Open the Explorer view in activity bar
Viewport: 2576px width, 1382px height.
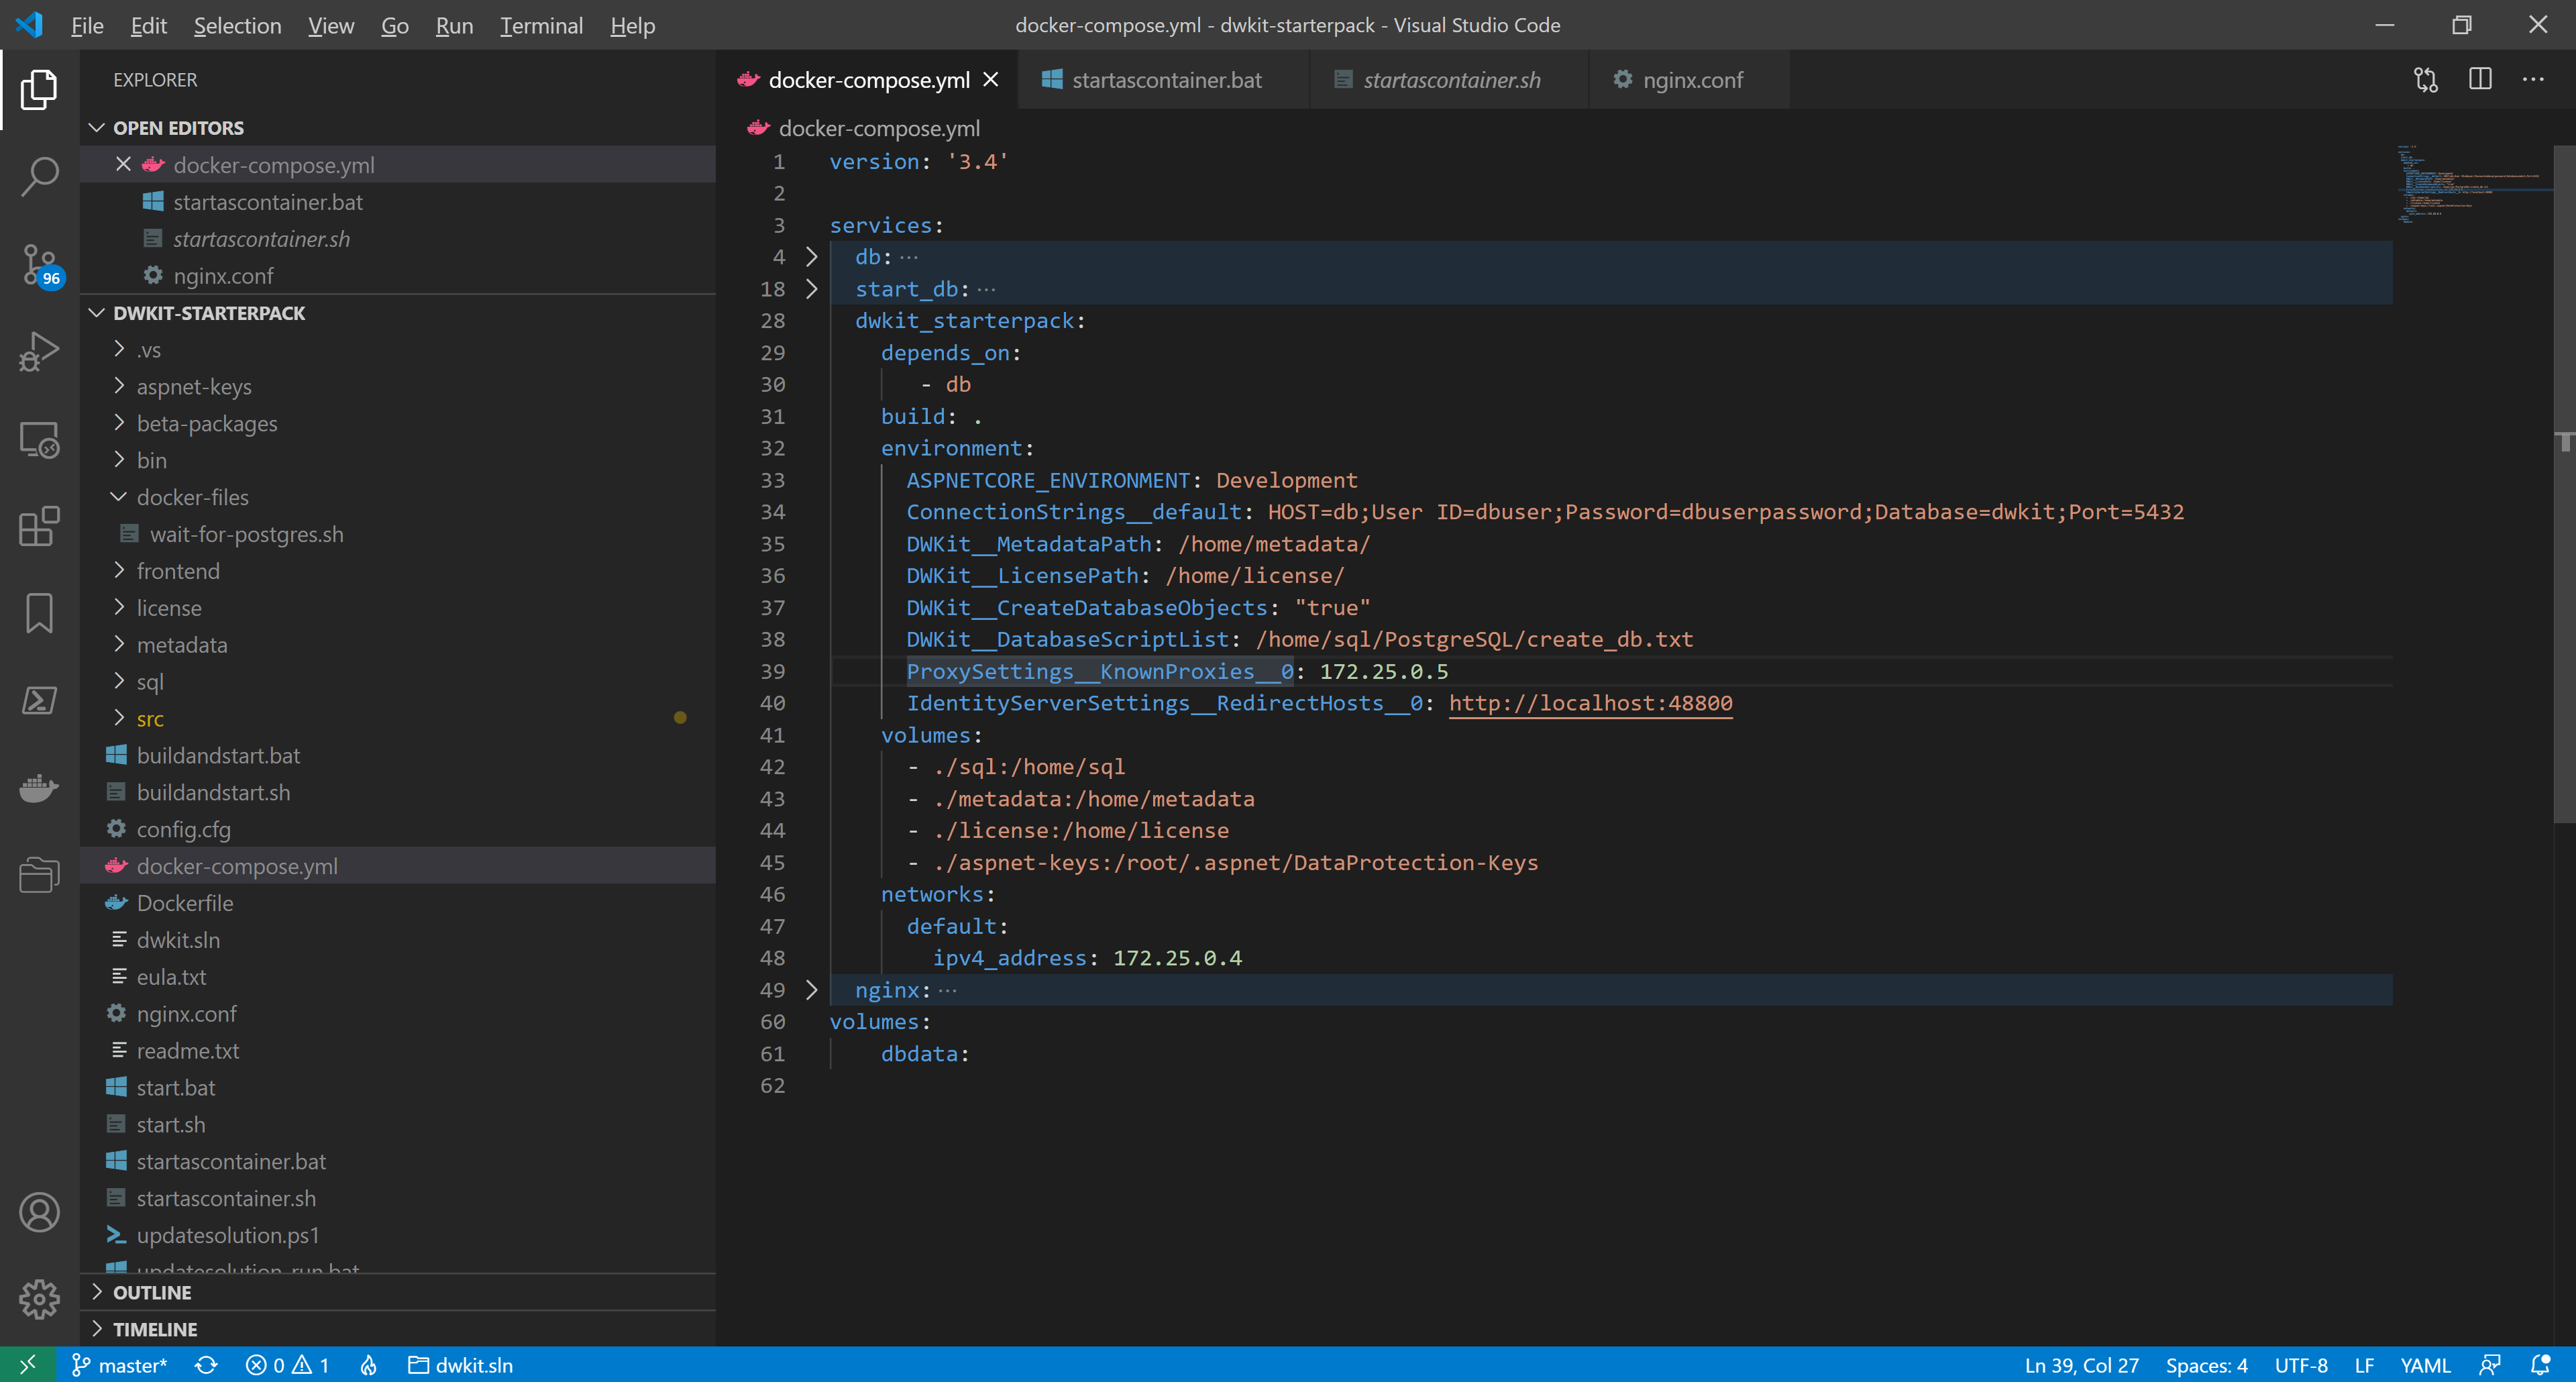click(39, 90)
